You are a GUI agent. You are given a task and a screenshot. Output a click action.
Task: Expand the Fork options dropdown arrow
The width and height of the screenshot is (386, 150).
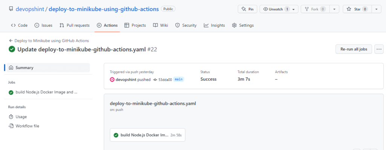pyautogui.click(x=334, y=9)
